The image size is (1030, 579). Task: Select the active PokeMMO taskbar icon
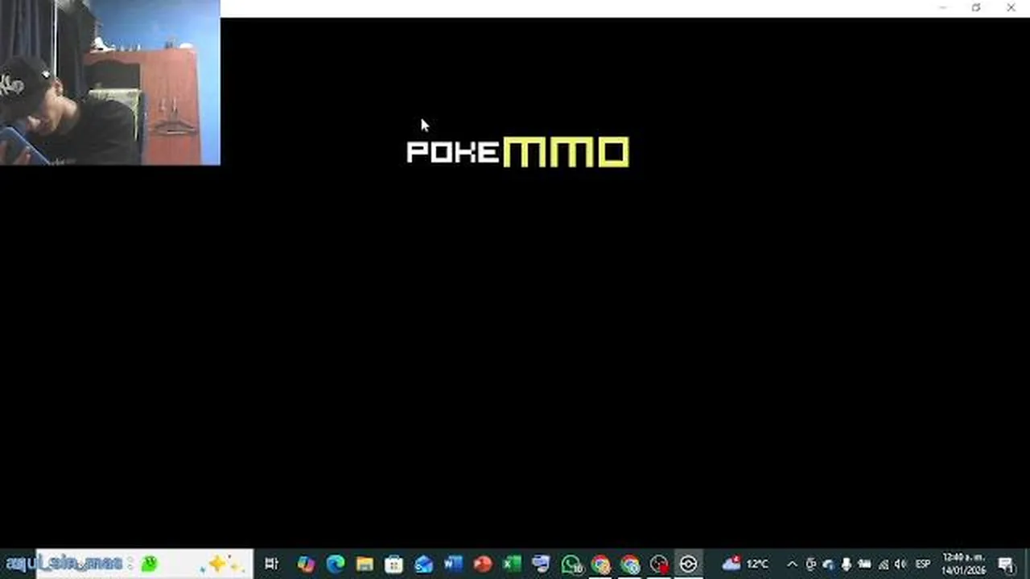pos(688,564)
